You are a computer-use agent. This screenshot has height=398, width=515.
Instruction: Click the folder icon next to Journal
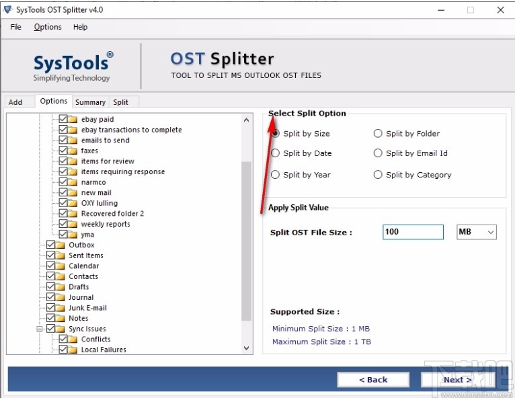[60, 298]
